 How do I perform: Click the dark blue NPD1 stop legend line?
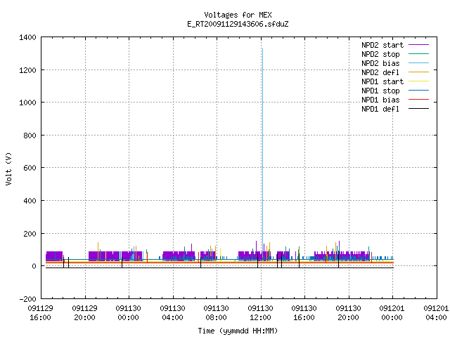pos(418,91)
